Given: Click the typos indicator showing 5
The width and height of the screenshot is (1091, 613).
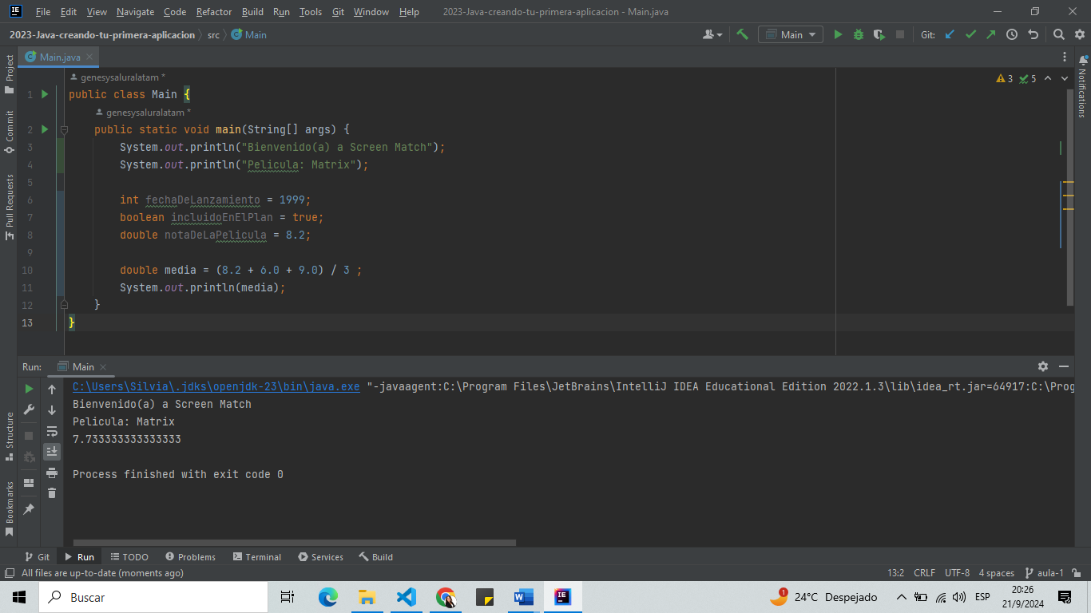Looking at the screenshot, I should point(1028,78).
